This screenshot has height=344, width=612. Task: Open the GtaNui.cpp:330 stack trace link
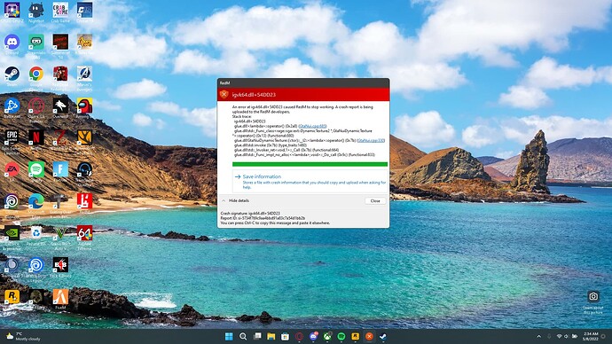pyautogui.click(x=371, y=140)
